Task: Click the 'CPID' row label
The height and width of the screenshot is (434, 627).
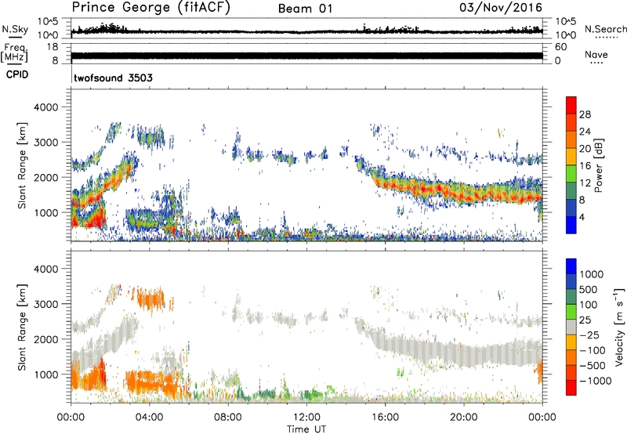Action: click(17, 74)
